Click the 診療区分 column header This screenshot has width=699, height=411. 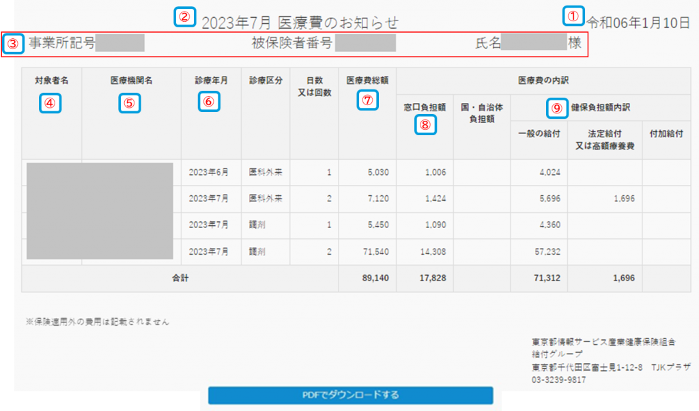[x=266, y=80]
